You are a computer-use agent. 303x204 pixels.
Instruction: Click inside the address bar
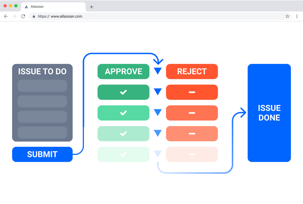tap(121, 16)
